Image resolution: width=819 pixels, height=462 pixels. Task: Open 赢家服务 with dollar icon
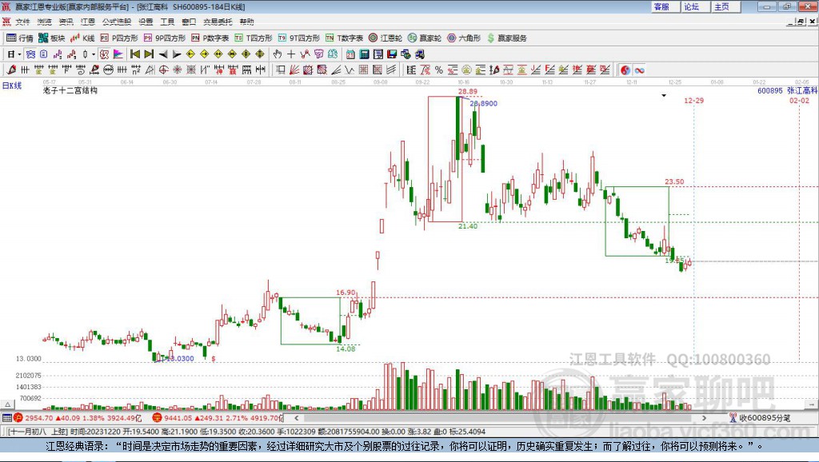coord(506,38)
